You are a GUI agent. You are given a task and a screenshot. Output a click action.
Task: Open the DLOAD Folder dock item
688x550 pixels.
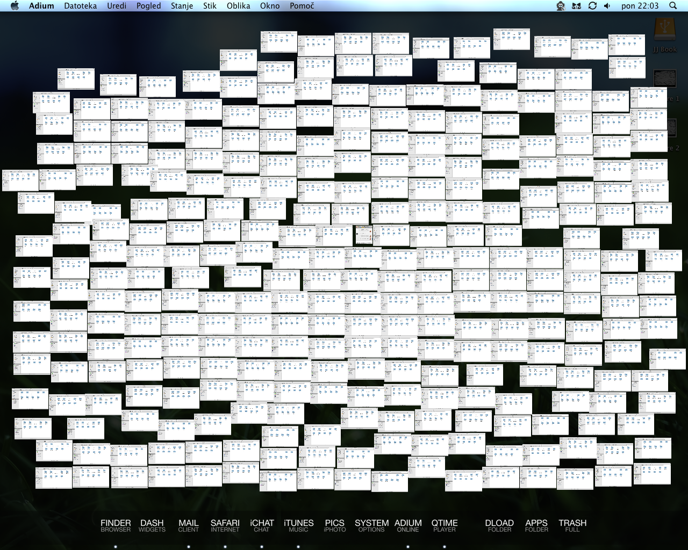(x=499, y=525)
